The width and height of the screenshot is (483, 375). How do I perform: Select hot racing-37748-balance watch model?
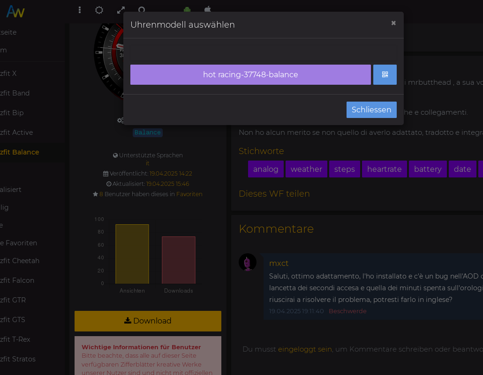(x=250, y=74)
